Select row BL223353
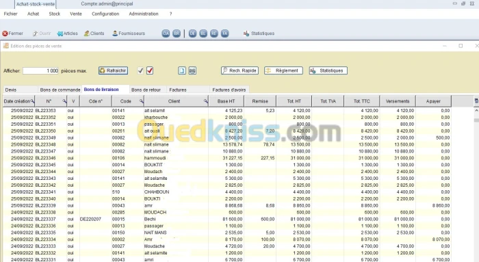The image size is (479, 262). click(x=226, y=111)
